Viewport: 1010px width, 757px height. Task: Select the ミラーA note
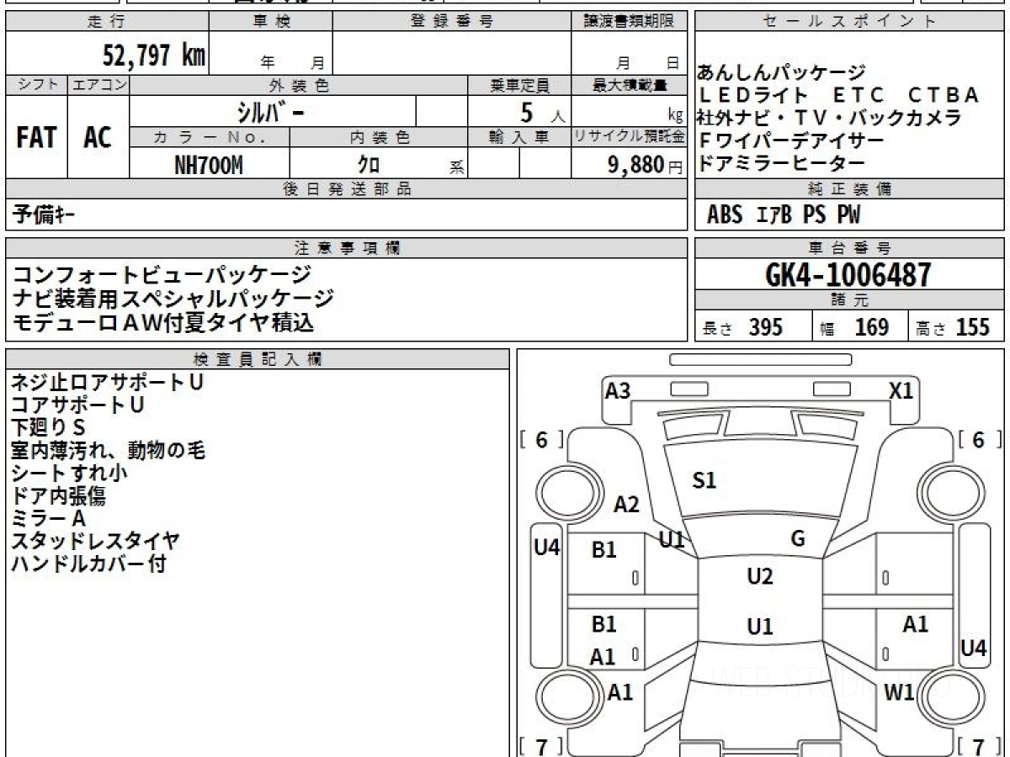pyautogui.click(x=48, y=519)
